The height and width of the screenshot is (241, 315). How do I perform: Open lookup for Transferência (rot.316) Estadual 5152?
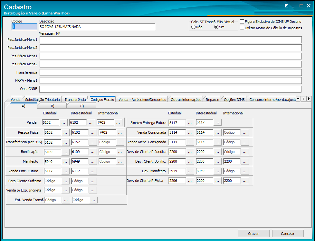(x=65, y=142)
